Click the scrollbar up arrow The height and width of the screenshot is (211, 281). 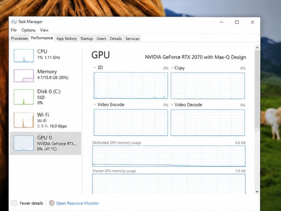(257, 47)
